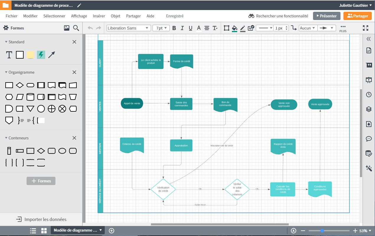Open the Liberation Sans font dropdown
375x236 pixels.
(x=128, y=28)
